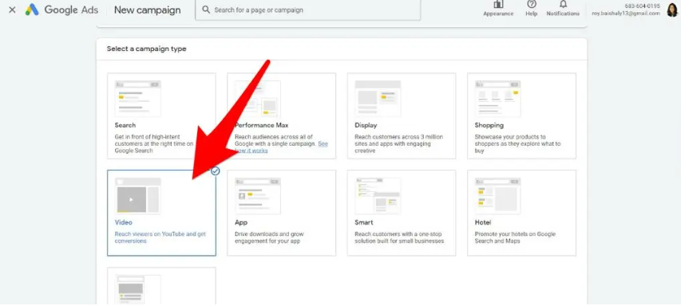This screenshot has height=306, width=681.
Task: Click 'Showcase your products to shoppers' text
Action: (517, 144)
